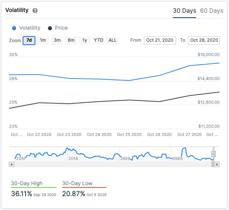The width and height of the screenshot is (229, 210).
Task: Select the 7d zoom range
Action: (29, 40)
